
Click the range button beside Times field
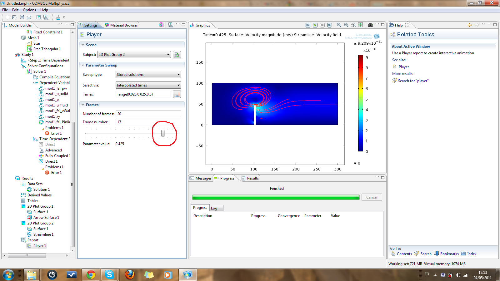coord(177,94)
